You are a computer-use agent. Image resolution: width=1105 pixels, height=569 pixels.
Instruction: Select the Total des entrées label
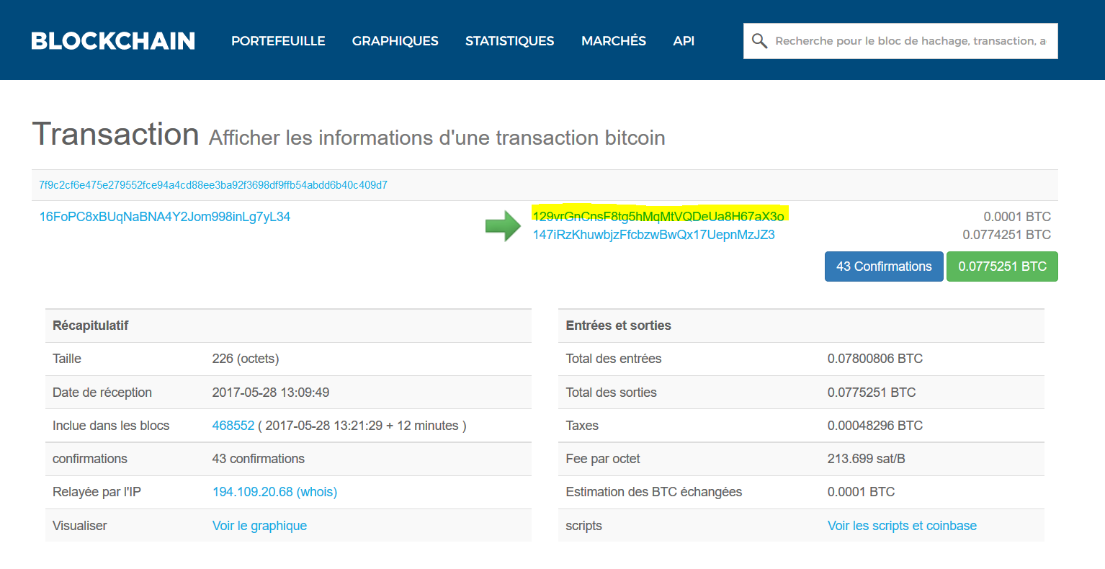click(x=613, y=359)
